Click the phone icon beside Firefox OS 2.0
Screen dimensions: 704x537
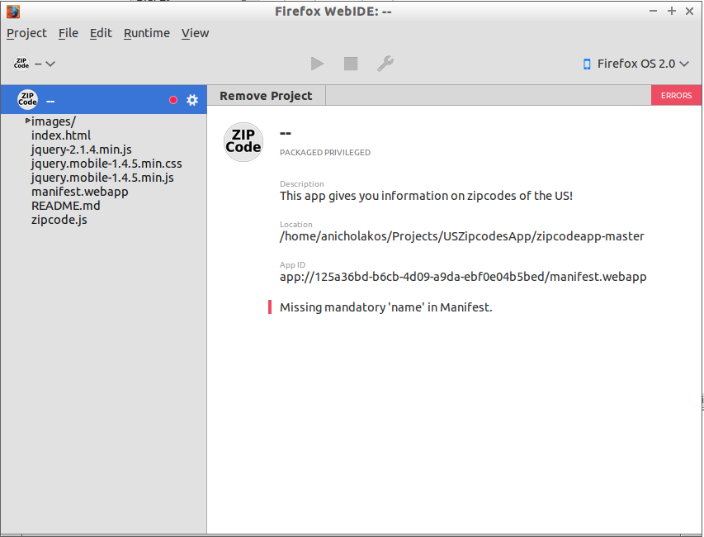[586, 64]
